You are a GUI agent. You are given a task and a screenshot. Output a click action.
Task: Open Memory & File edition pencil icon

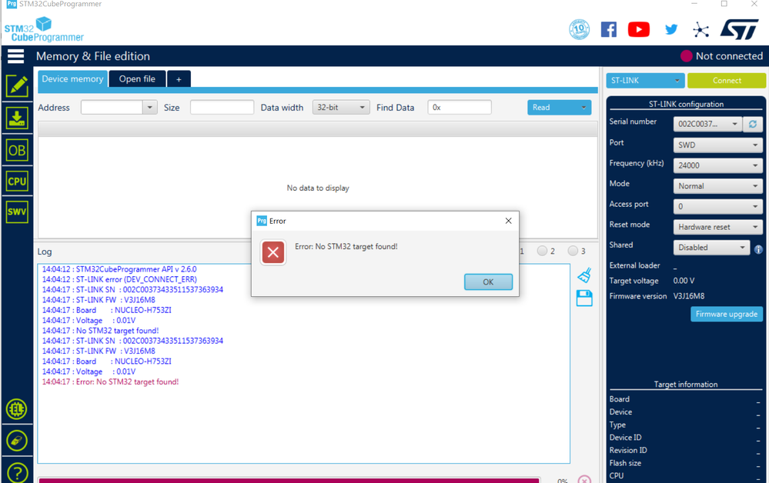click(17, 86)
